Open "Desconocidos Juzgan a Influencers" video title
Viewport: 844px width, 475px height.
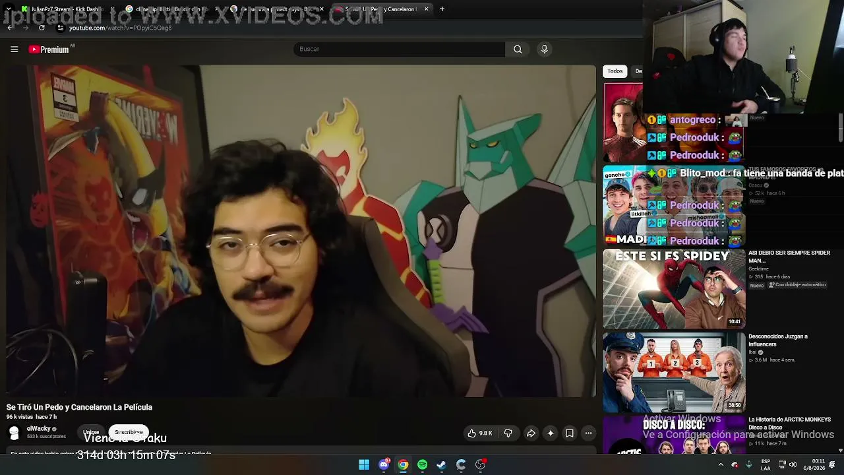[x=778, y=340]
